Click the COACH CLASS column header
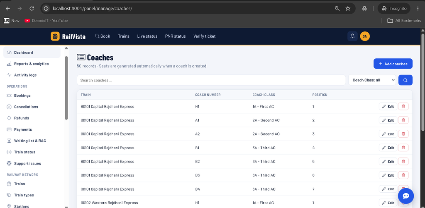 [264, 95]
